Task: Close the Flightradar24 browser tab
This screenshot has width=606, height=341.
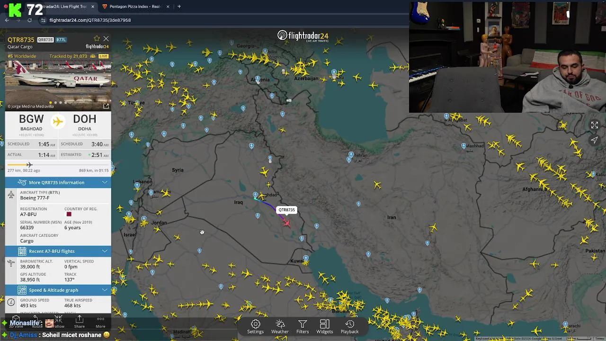Action: point(93,7)
